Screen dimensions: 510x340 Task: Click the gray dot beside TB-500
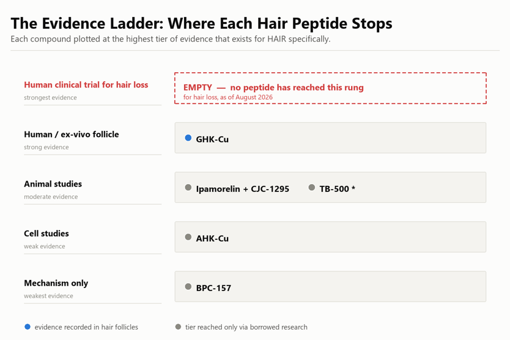click(312, 187)
